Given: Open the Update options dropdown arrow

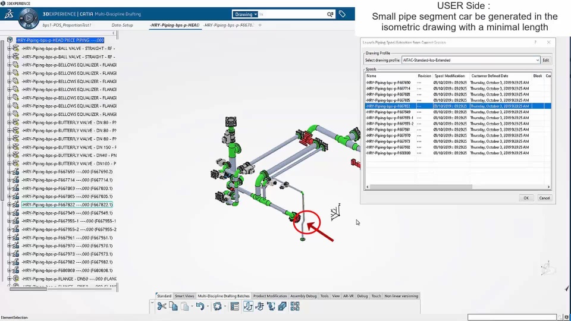Looking at the screenshot, I should click(225, 307).
